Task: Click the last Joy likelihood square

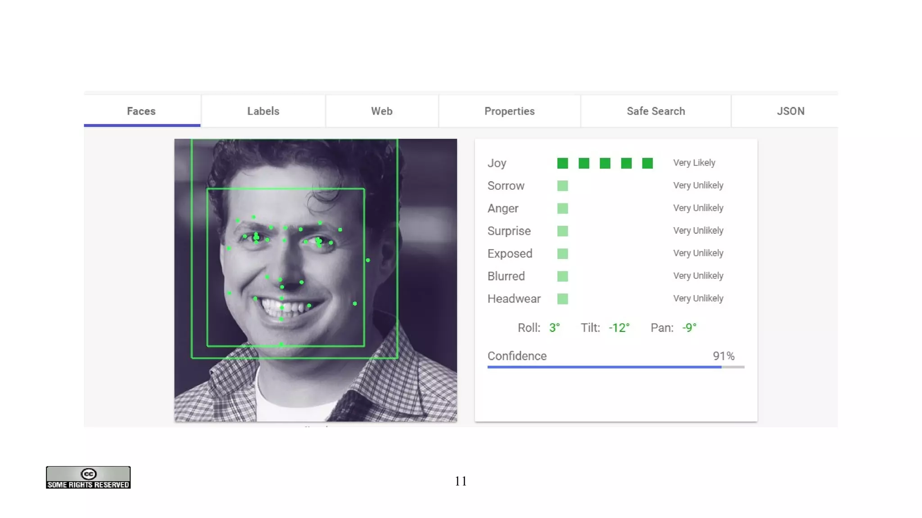Action: (x=647, y=163)
